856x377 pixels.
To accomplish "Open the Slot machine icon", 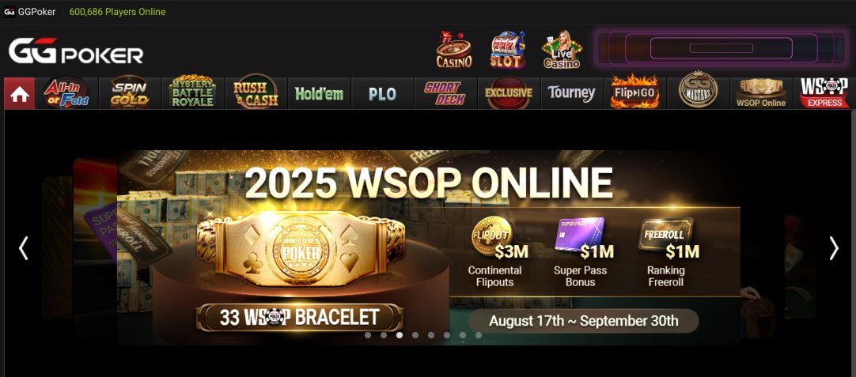I will 507,50.
